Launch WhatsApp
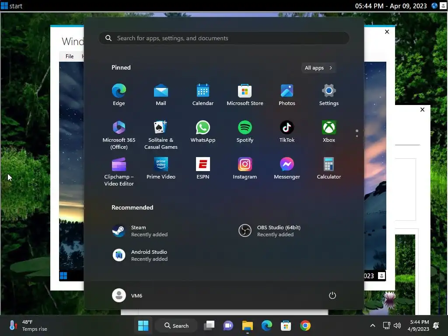Screen dimensions: 448x336 point(203,132)
